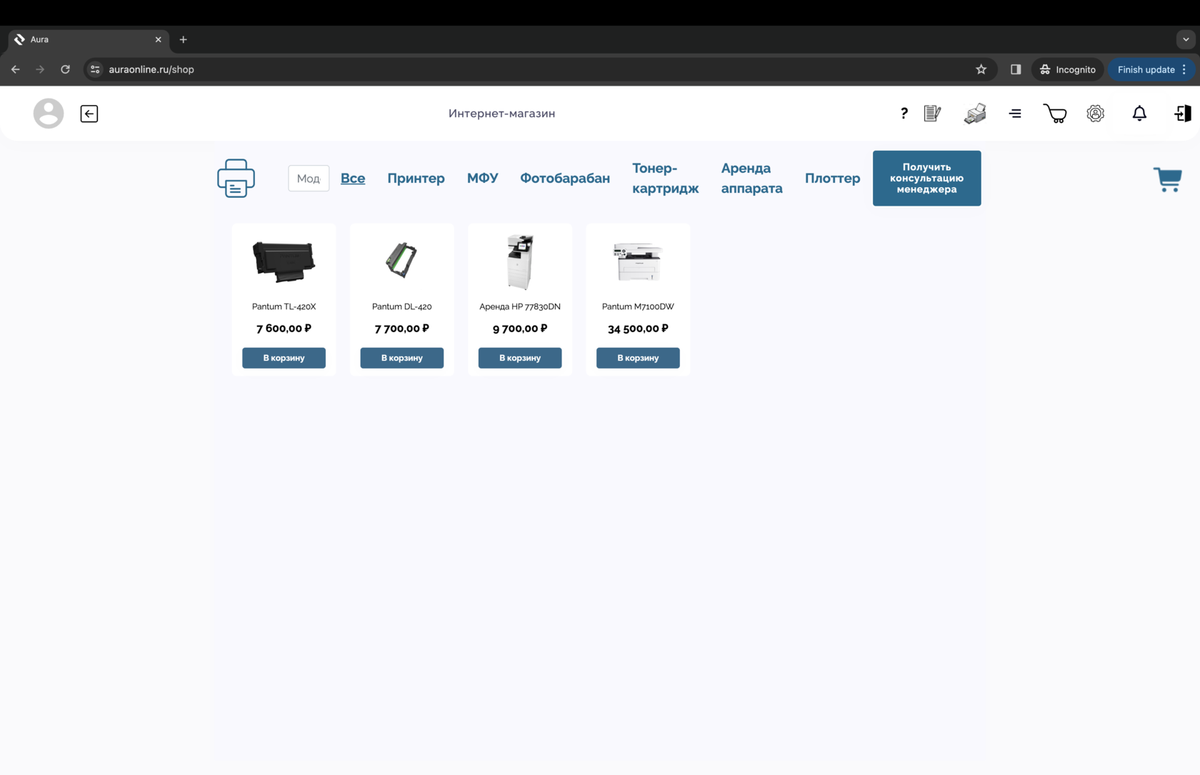Click Finish update in Chrome
The width and height of the screenshot is (1200, 775).
(x=1151, y=69)
